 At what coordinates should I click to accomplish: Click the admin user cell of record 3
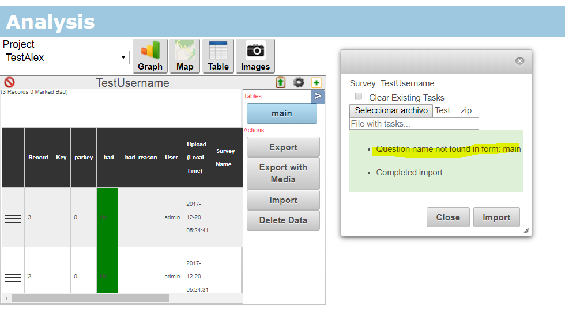172,217
